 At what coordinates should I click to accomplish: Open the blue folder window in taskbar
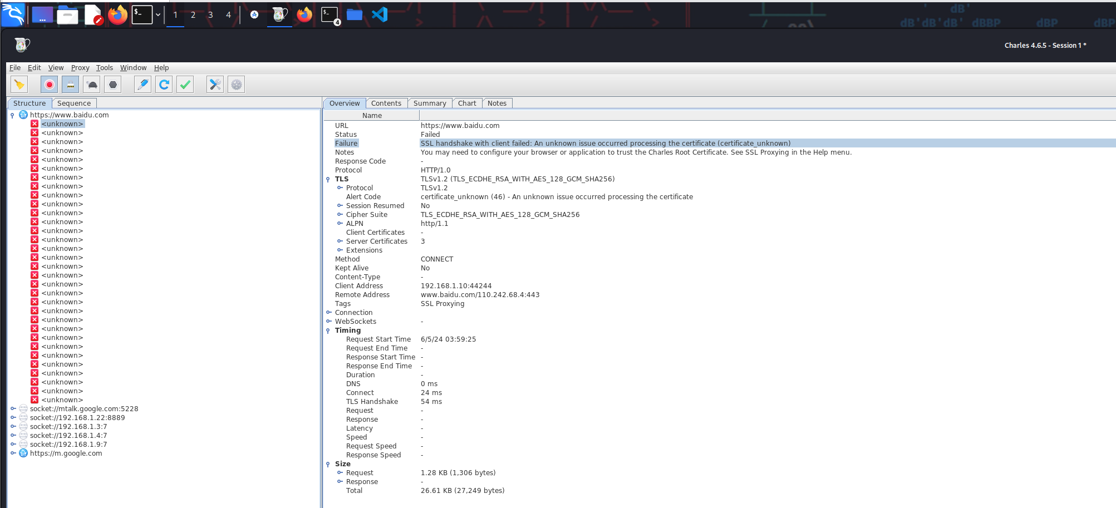coord(355,14)
